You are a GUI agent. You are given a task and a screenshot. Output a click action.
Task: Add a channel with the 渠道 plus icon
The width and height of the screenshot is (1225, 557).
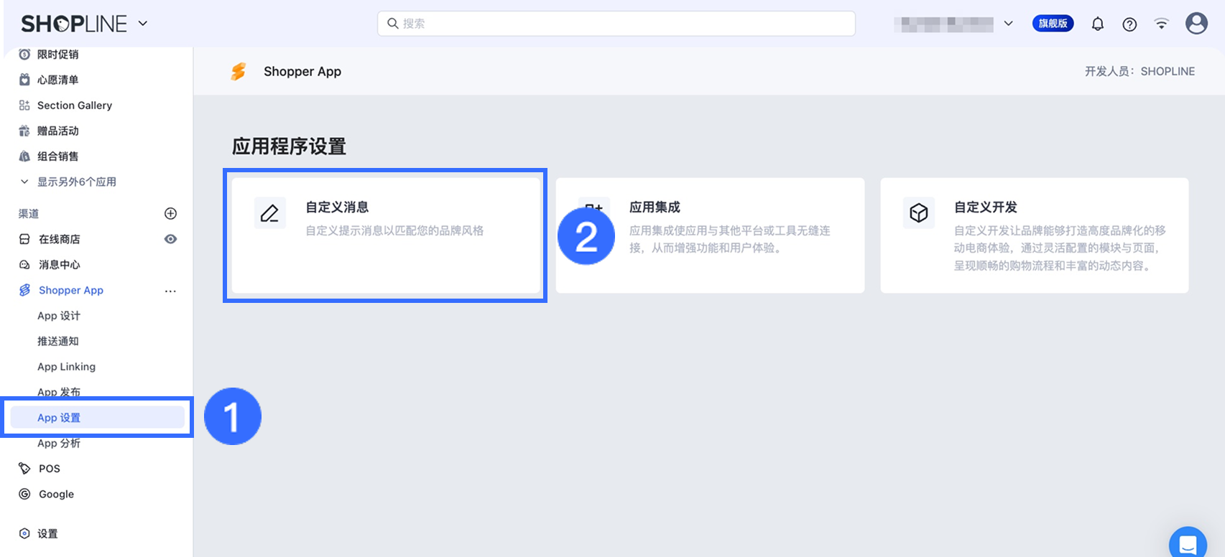point(170,213)
